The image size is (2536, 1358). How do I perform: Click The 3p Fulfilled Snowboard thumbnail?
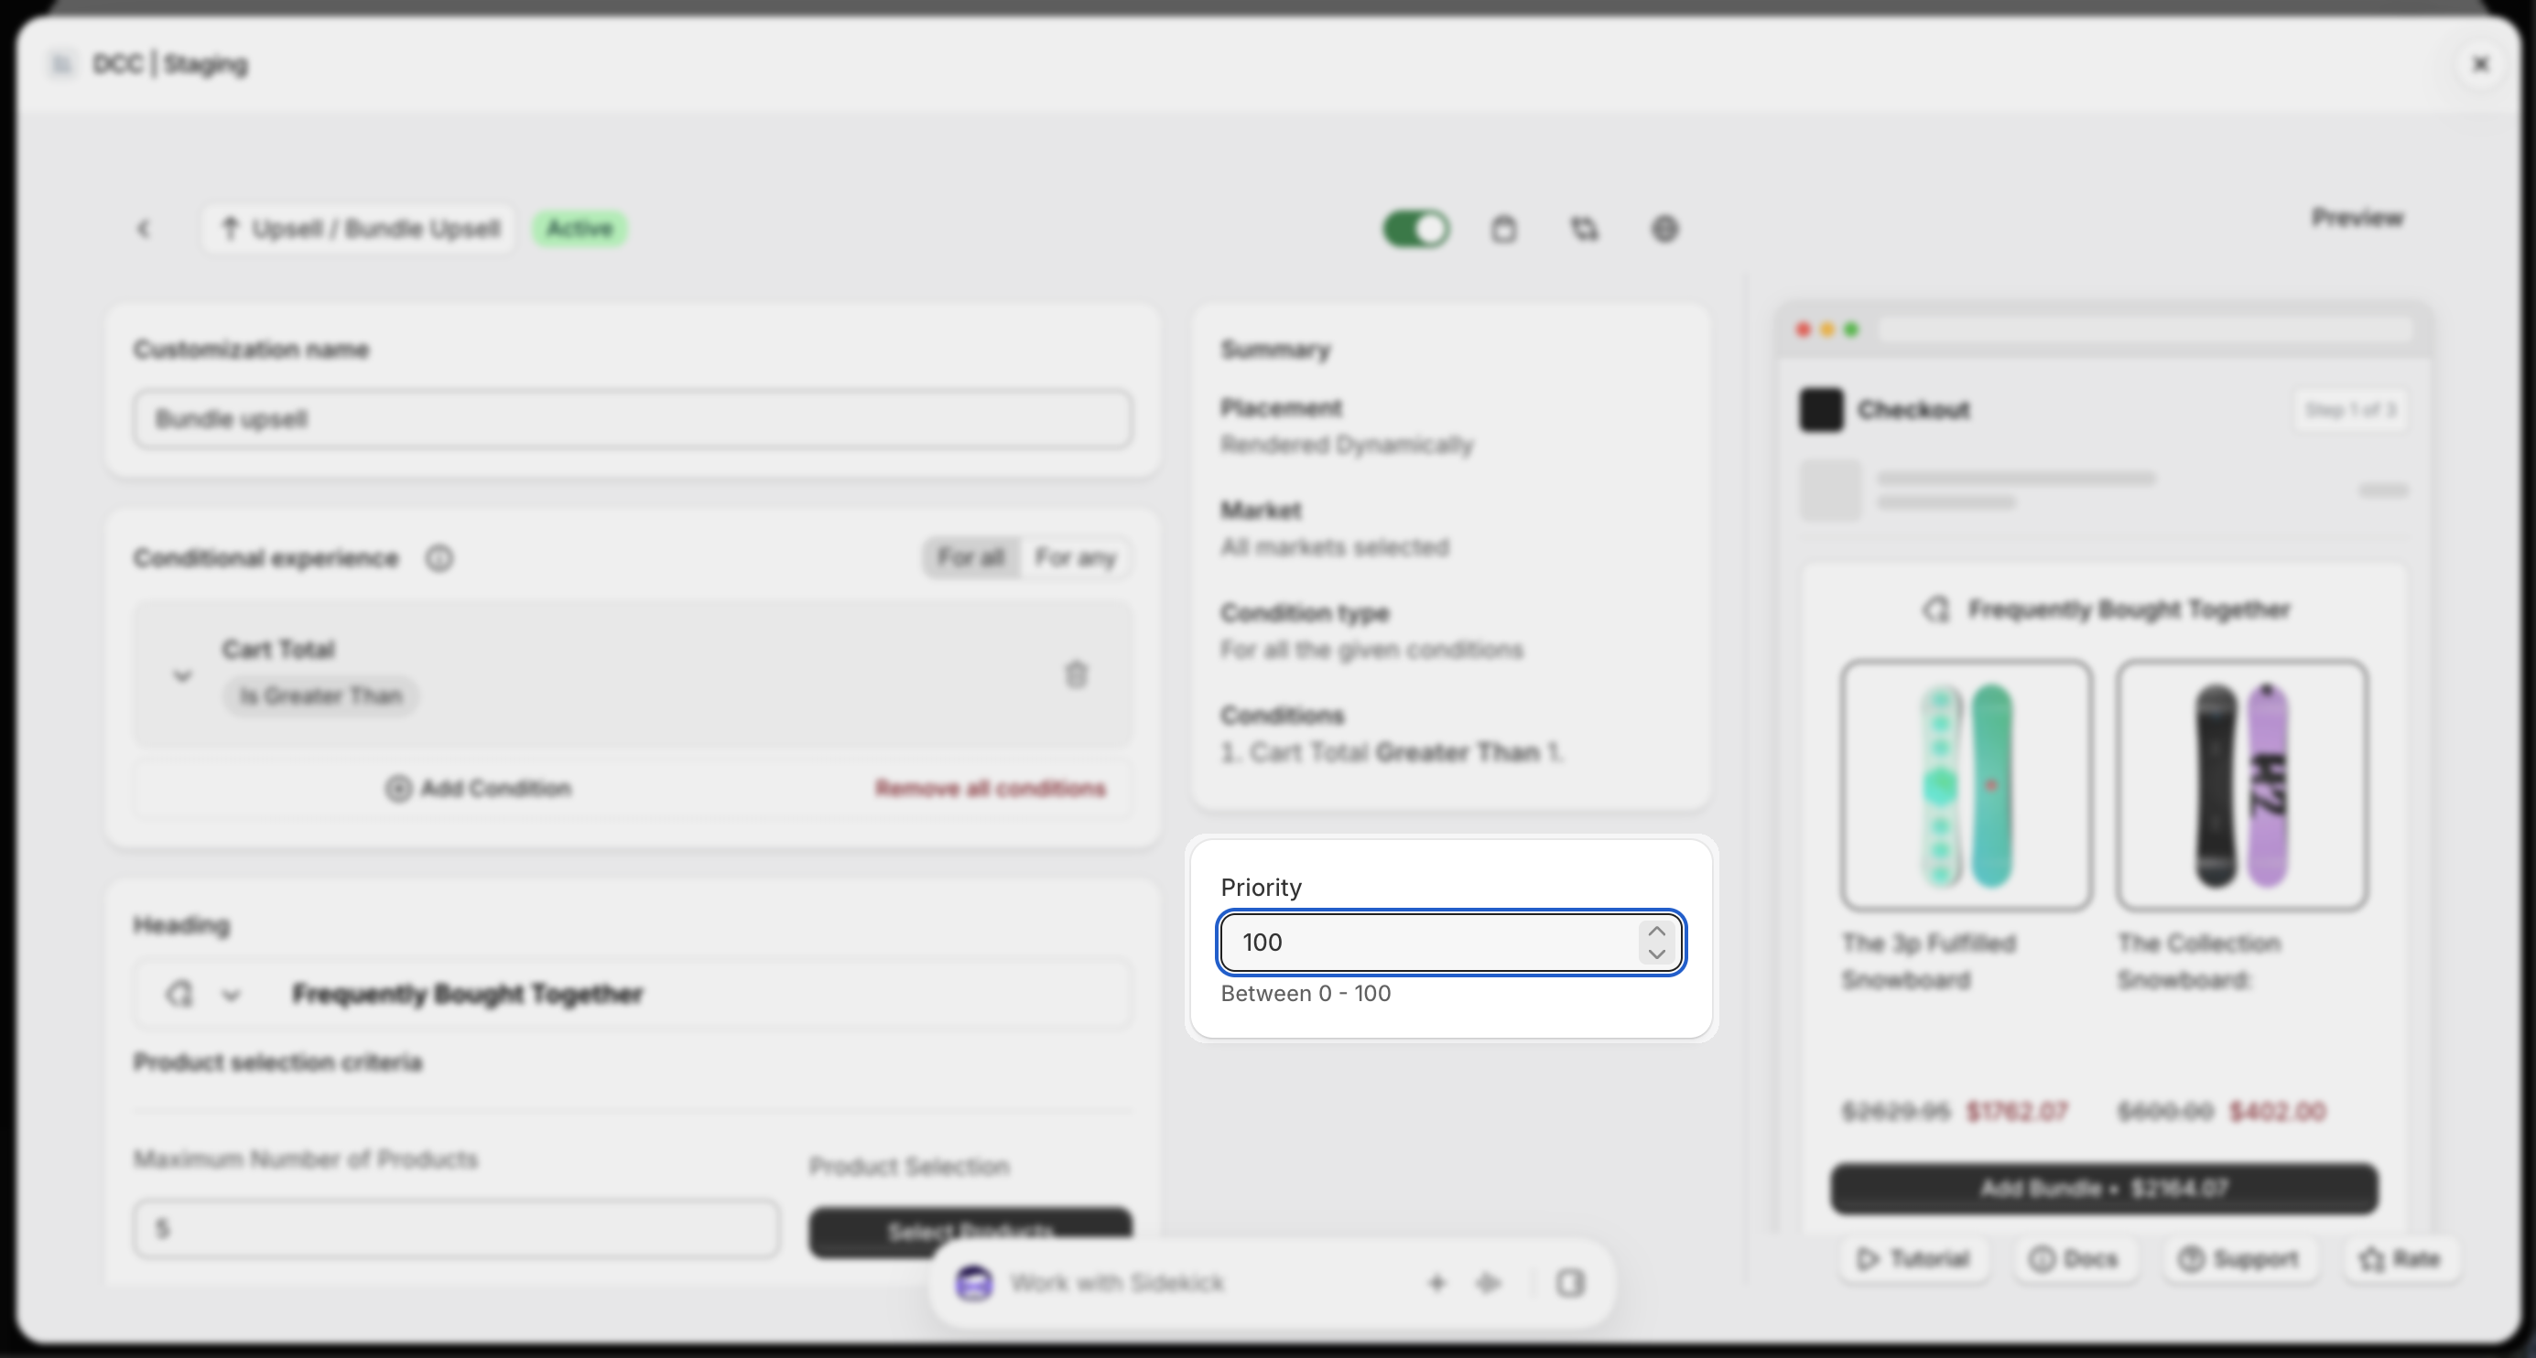[1966, 785]
